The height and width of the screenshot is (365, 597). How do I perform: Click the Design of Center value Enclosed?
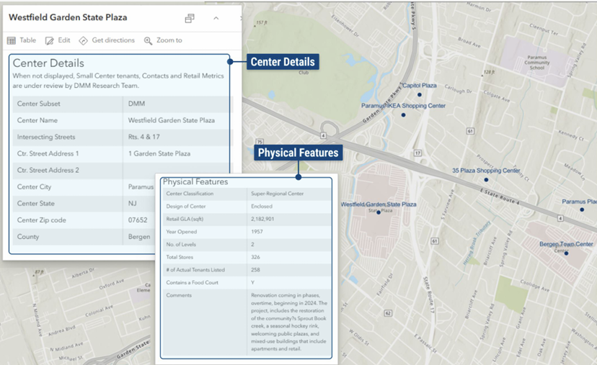coord(262,207)
